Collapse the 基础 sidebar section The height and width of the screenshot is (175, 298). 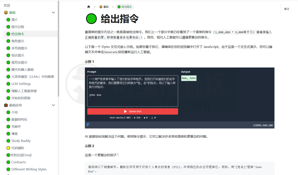pos(54,12)
